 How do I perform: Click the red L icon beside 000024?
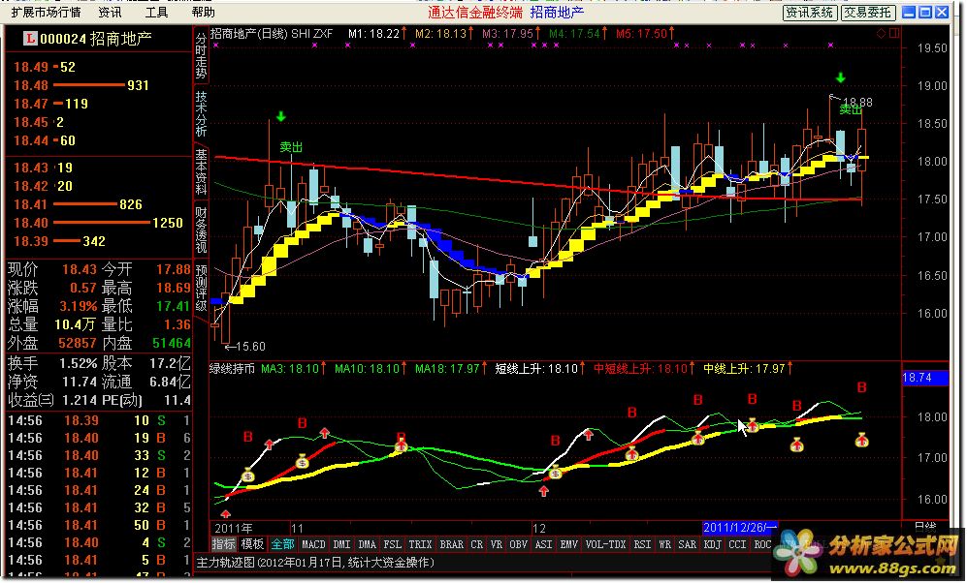click(x=30, y=39)
